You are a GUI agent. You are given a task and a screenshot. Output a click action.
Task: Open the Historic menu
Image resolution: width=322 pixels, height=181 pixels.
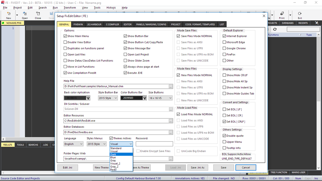coord(111,8)
